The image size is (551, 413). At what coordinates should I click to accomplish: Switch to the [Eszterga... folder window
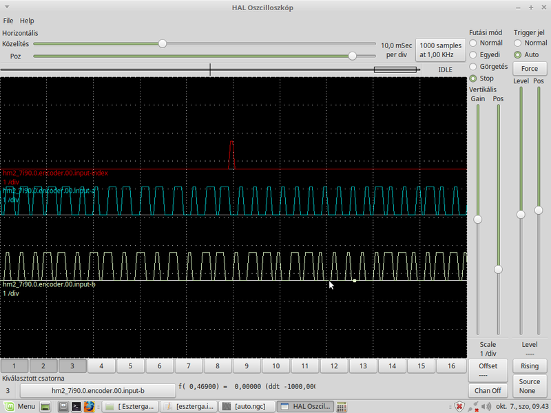(131, 407)
